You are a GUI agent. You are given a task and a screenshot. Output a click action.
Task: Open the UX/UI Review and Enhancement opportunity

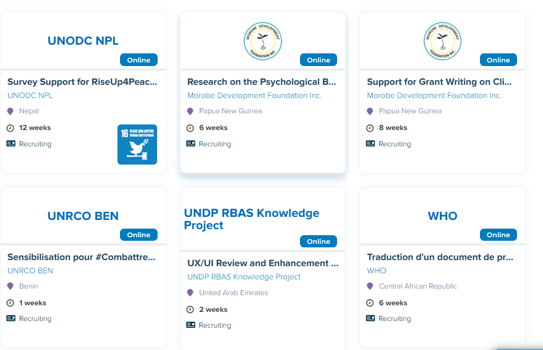tap(263, 263)
